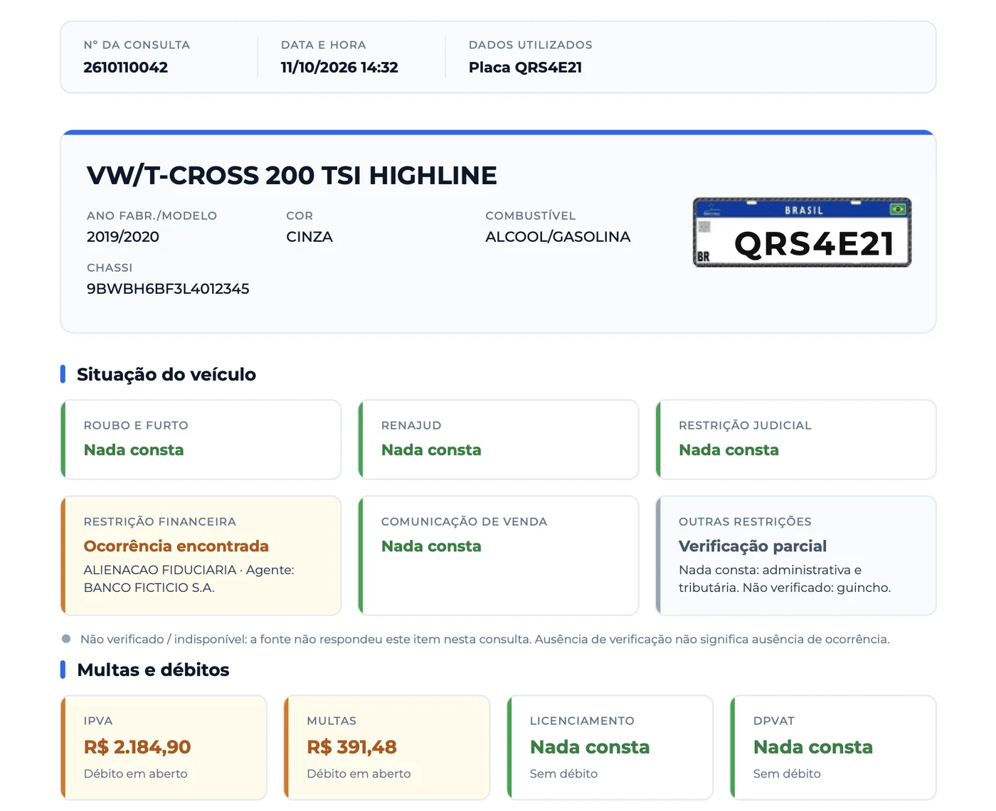
Task: Open the Roubo e Furto status card
Action: pyautogui.click(x=201, y=440)
